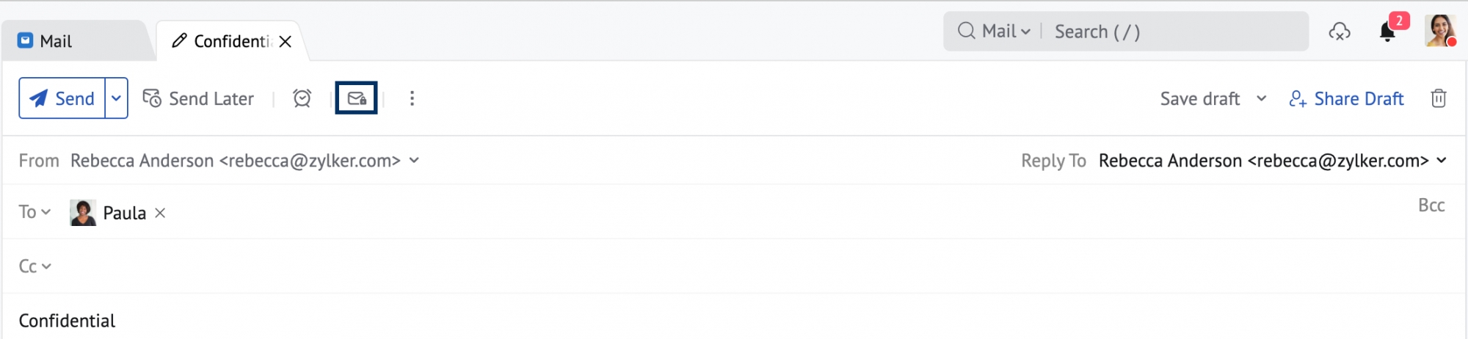The image size is (1468, 339).
Task: Open the Reply To address dropdown
Action: (1441, 160)
